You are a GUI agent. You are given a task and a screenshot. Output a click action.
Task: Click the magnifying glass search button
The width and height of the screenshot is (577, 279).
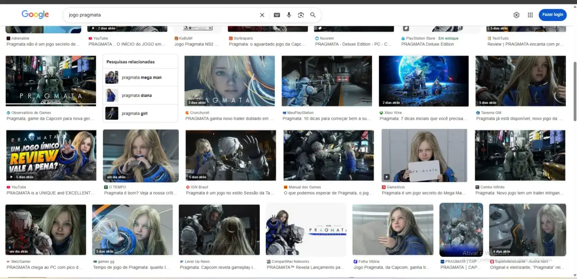(x=313, y=15)
